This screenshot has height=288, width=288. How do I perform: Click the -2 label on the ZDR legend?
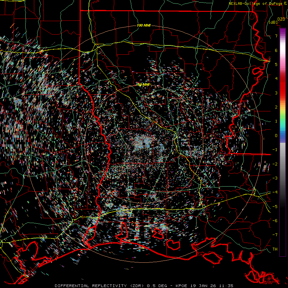(275, 164)
